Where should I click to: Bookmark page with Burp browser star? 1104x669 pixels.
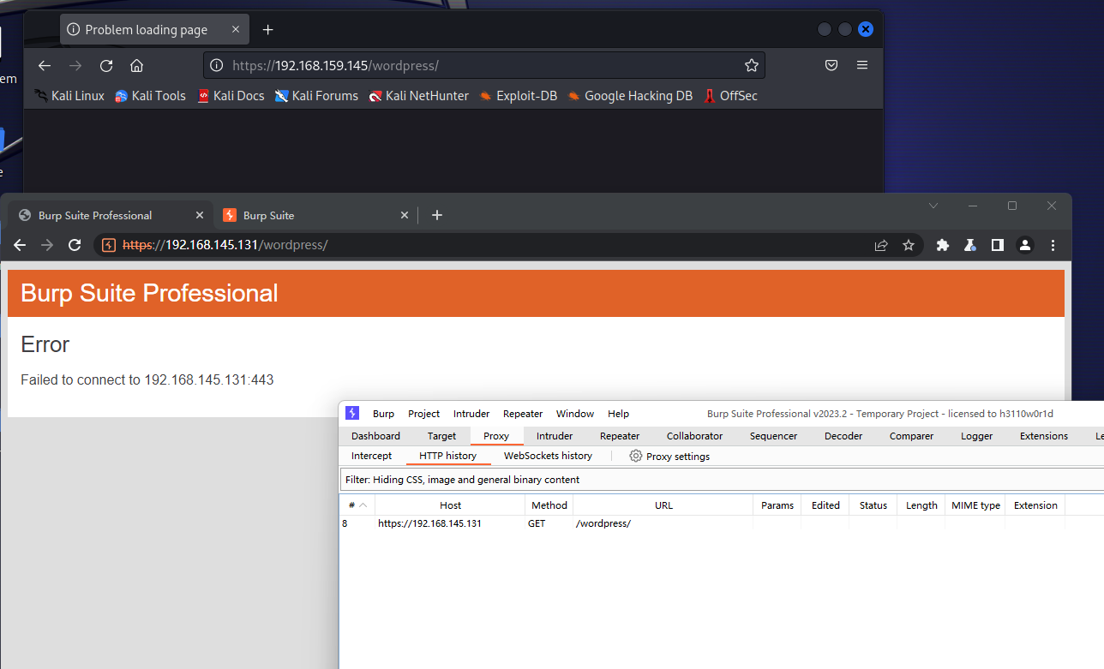point(909,245)
